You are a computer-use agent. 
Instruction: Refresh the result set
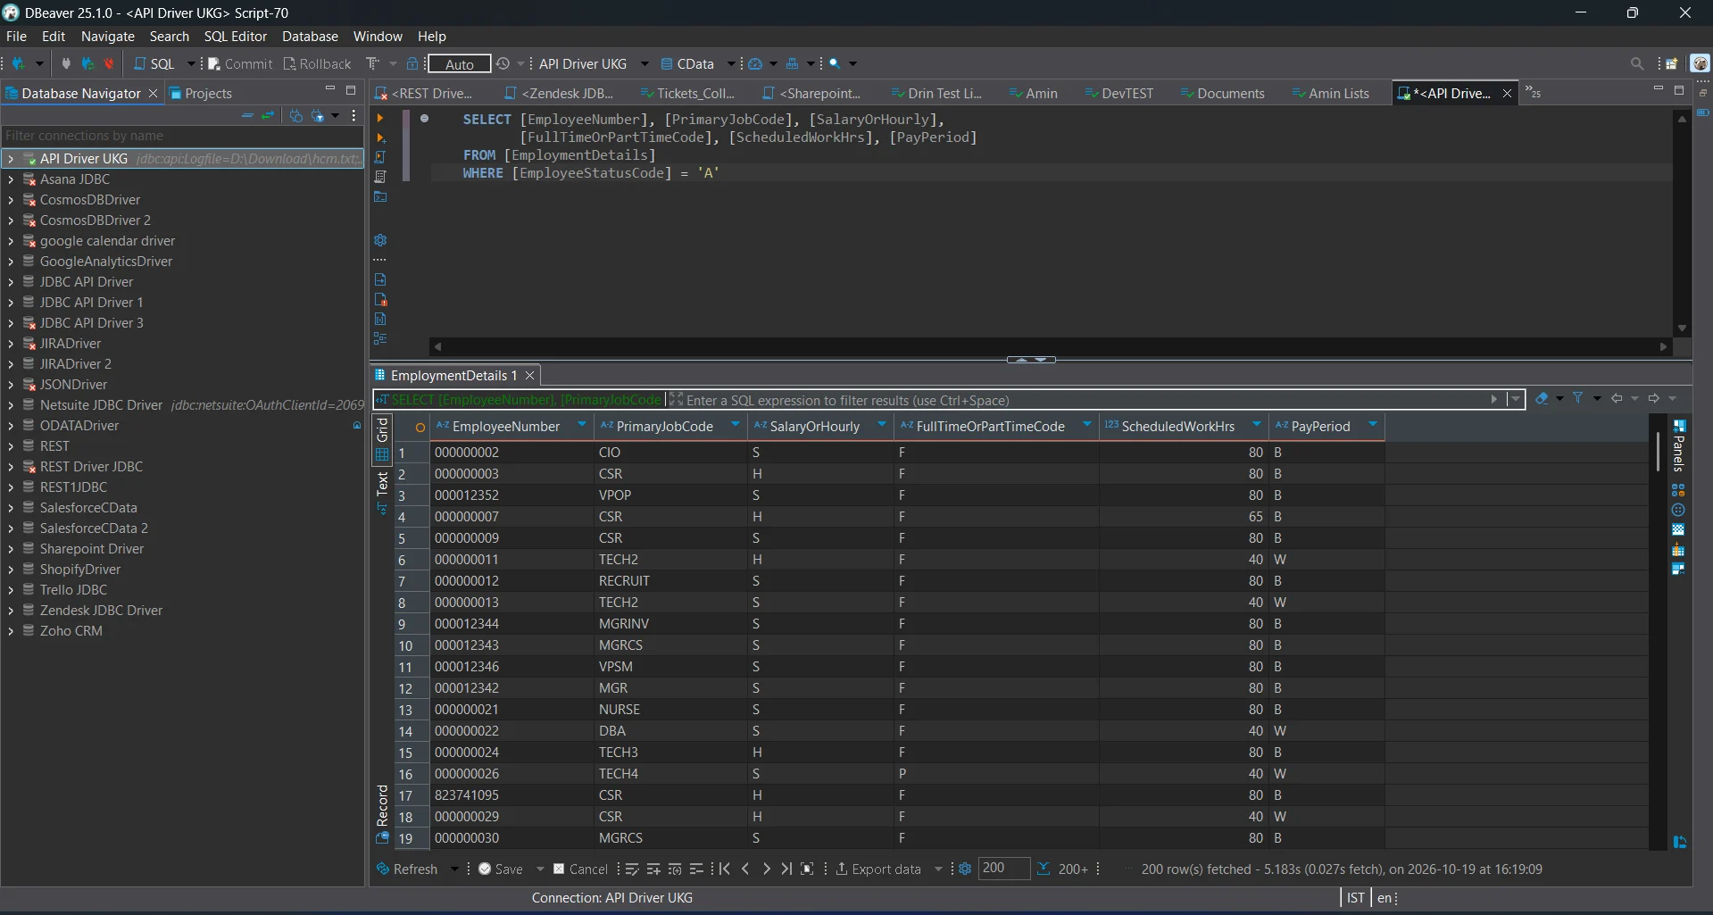(407, 869)
